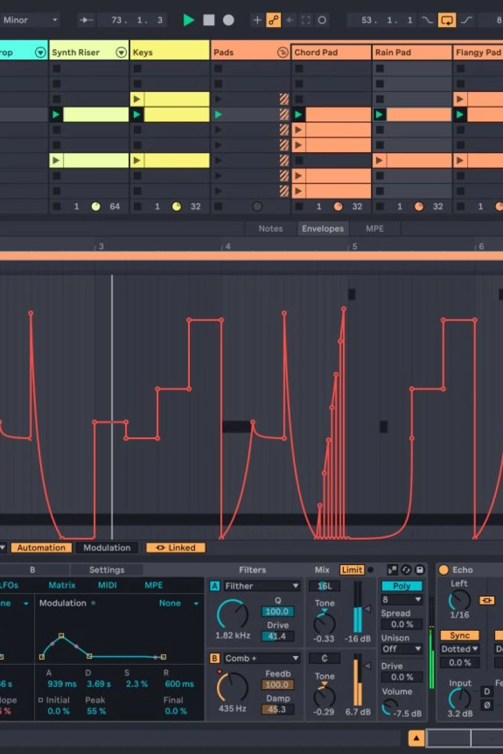Open the Echo Dotted mode dropdown
This screenshot has height=754, width=503.
pyautogui.click(x=460, y=649)
